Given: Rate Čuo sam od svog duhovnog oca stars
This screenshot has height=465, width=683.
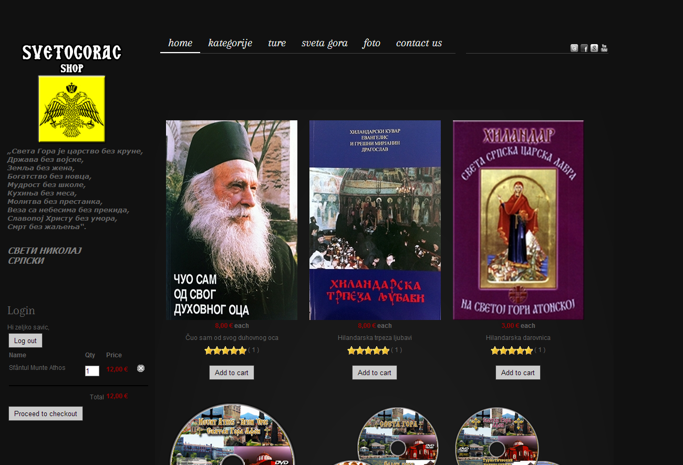Looking at the screenshot, I should [225, 350].
